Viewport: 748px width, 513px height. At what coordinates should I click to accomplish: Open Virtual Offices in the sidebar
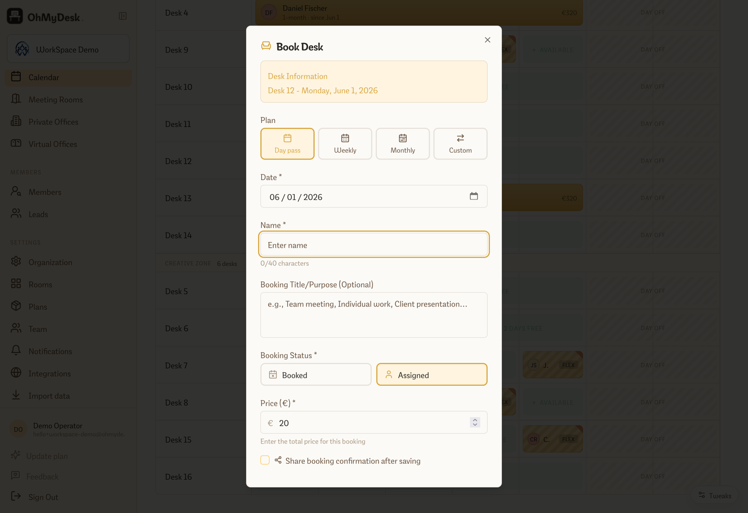pos(68,144)
